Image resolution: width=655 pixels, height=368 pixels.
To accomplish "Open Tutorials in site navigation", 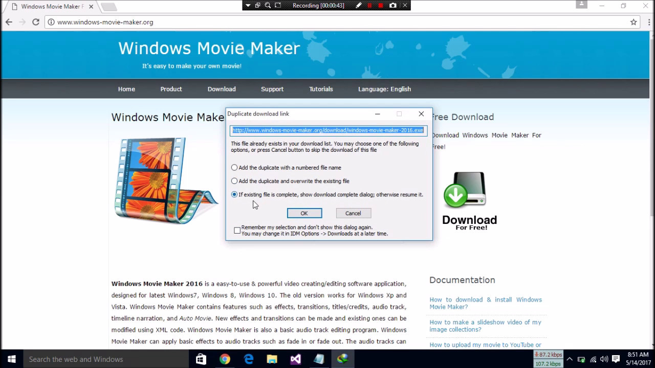I will click(x=321, y=89).
